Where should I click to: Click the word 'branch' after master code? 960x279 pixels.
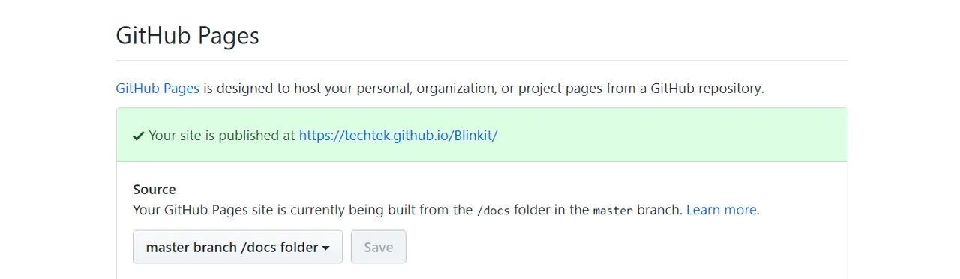[x=659, y=210]
